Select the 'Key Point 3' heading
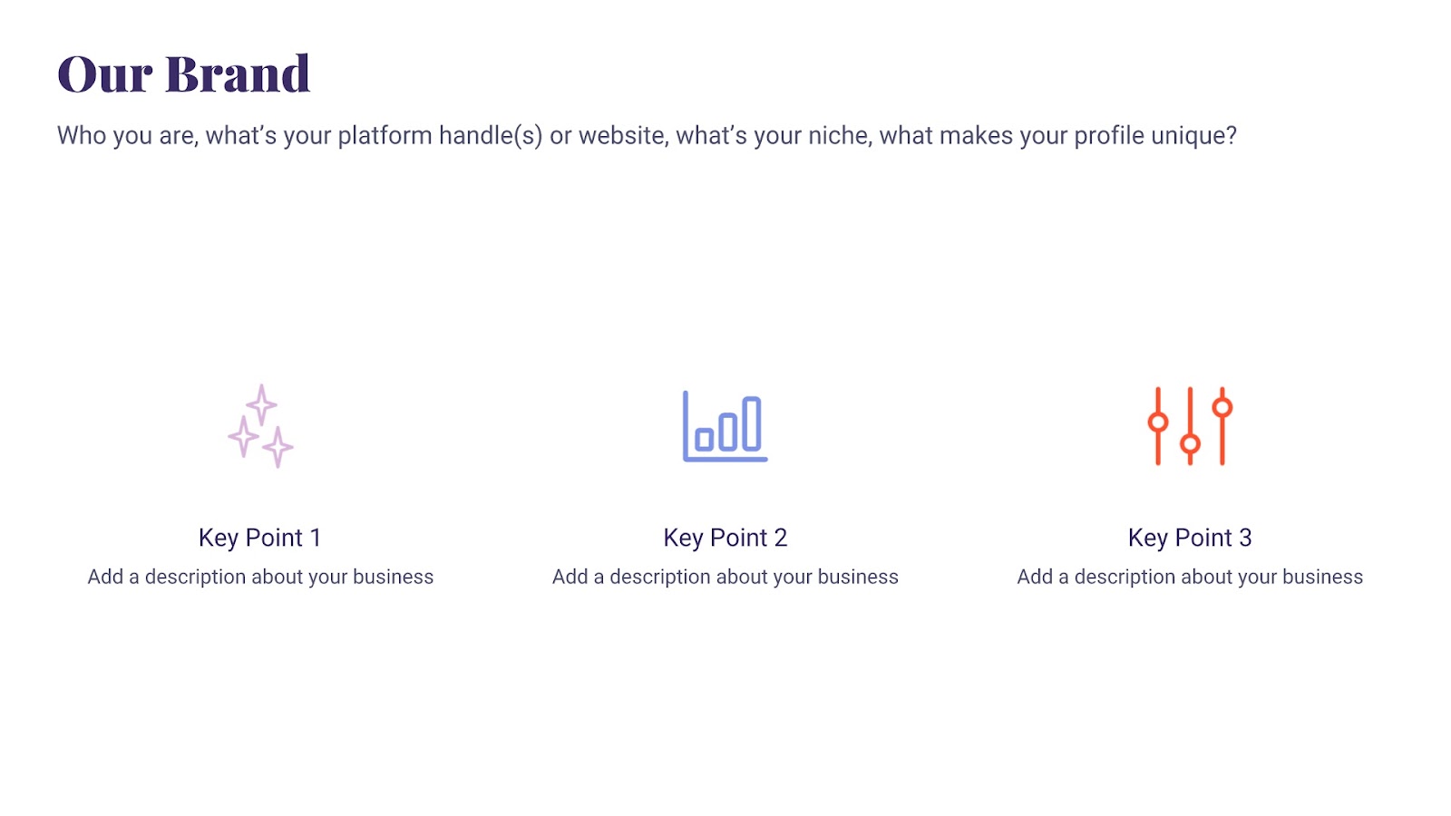Screen dimensions: 1451x816 (x=1190, y=538)
